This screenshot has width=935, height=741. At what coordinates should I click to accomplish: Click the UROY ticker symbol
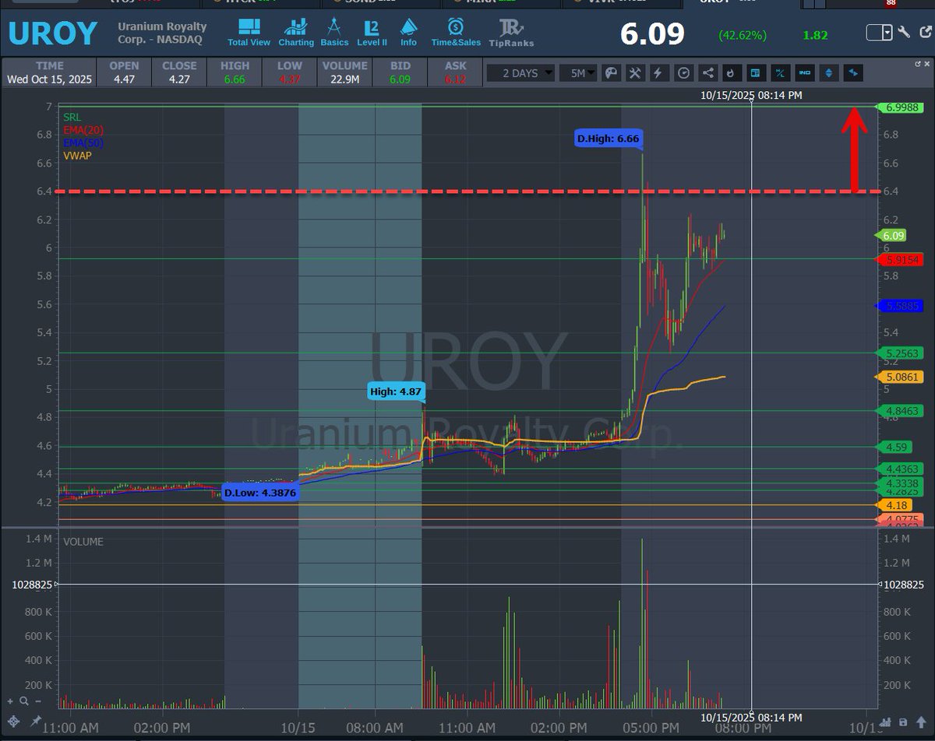coord(53,33)
